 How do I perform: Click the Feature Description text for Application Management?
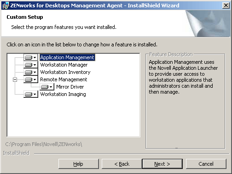[x=183, y=77]
